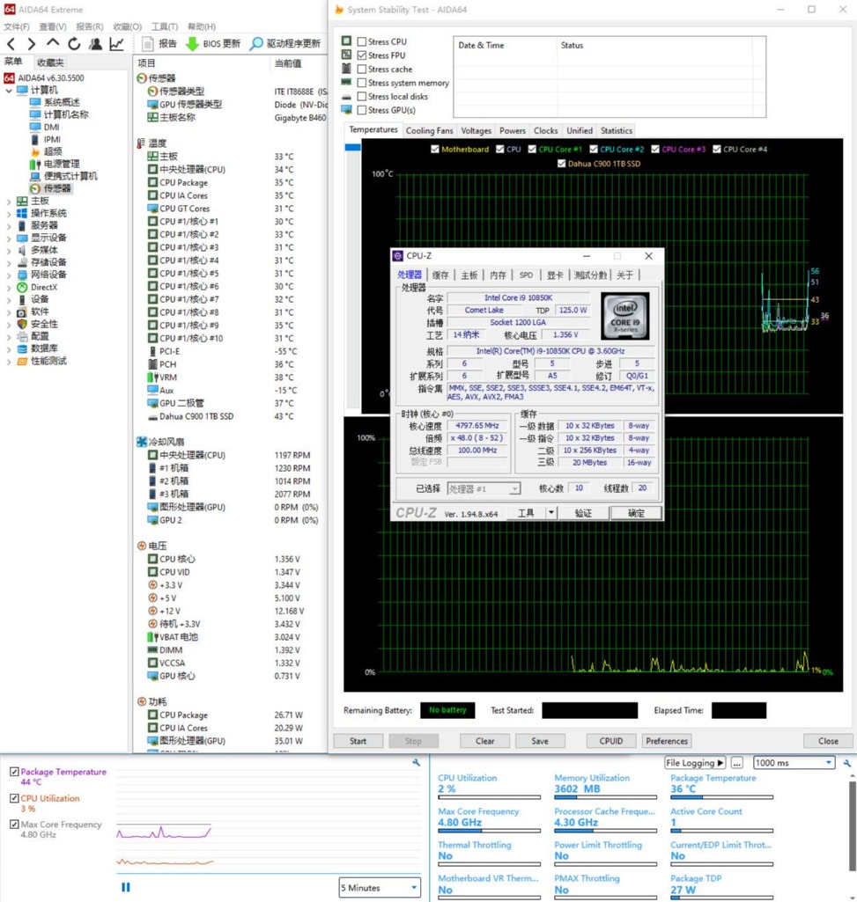
Task: Enable the Stress system memory checkbox
Action: tap(362, 83)
